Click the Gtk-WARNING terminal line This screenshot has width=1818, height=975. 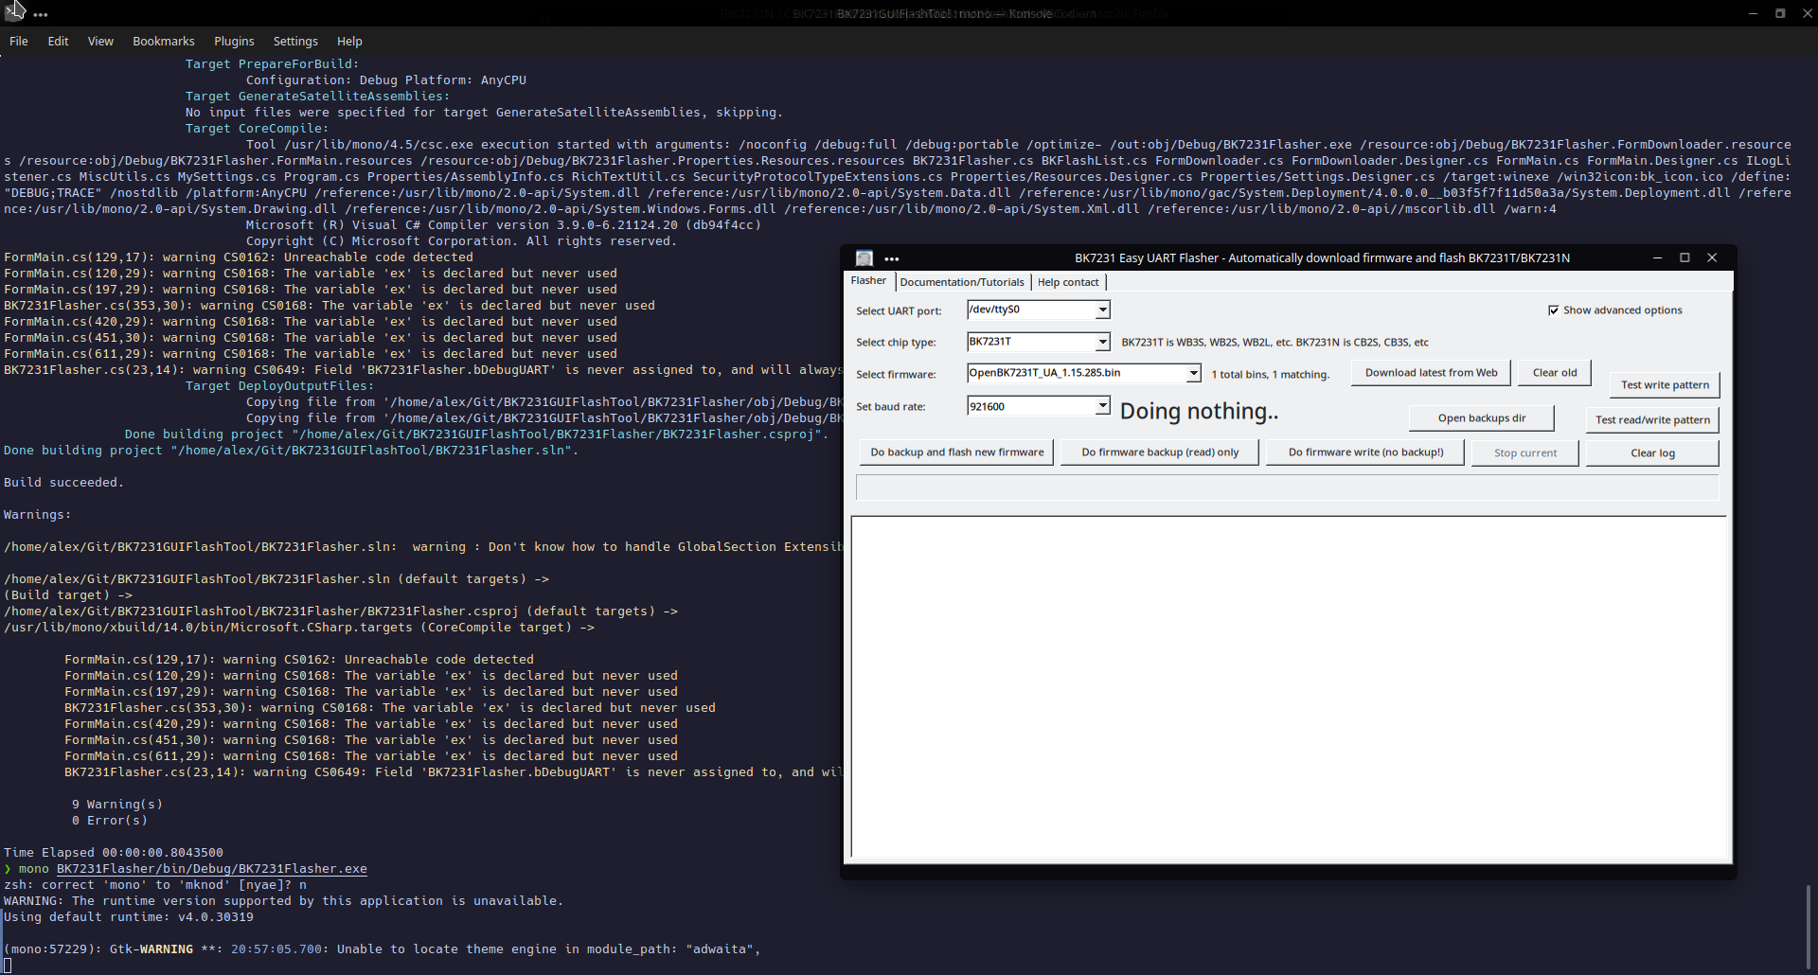(383, 948)
